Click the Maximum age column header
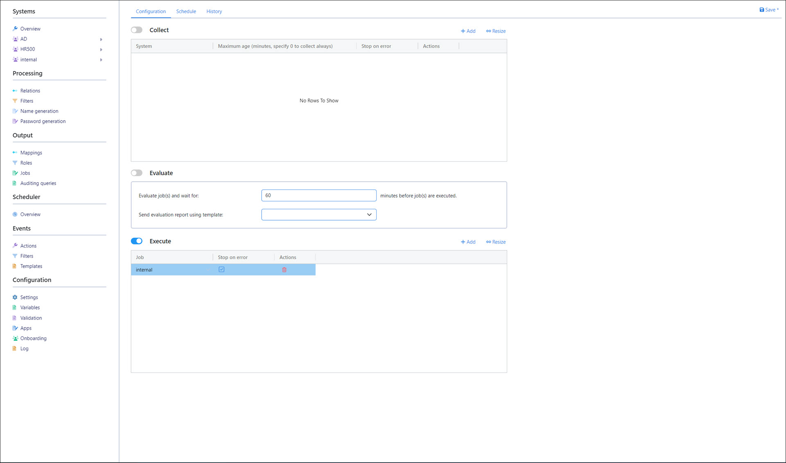 (x=285, y=46)
